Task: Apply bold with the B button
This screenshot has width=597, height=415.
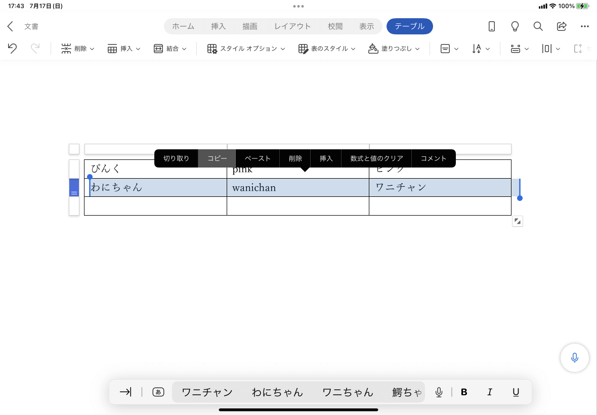Action: 464,392
